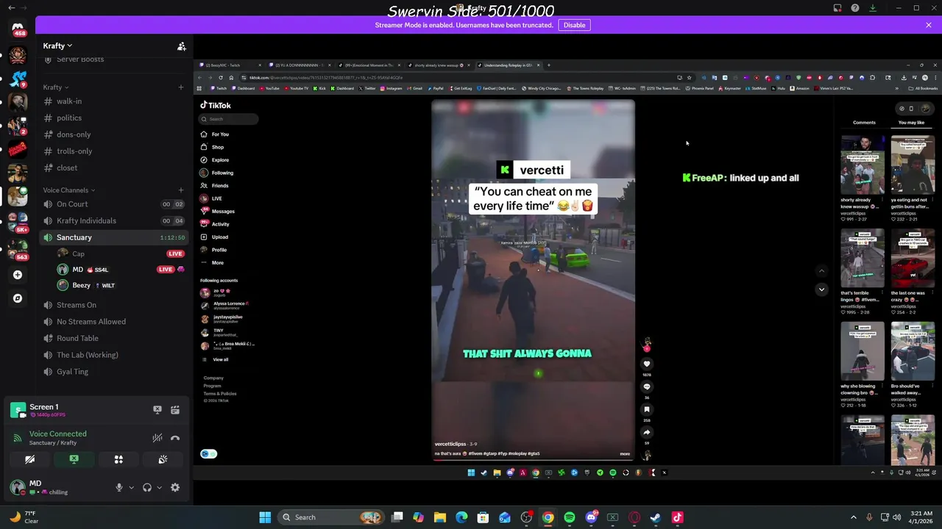Like the TikTok video heart icon
Viewport: 942px width, 529px height.
click(647, 364)
